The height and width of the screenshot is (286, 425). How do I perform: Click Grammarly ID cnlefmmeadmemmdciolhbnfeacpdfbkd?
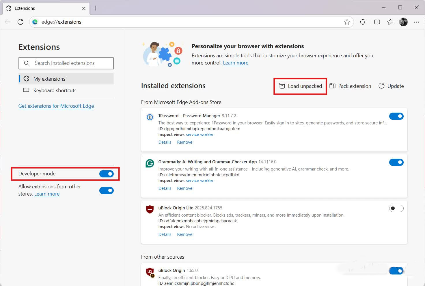(202, 175)
